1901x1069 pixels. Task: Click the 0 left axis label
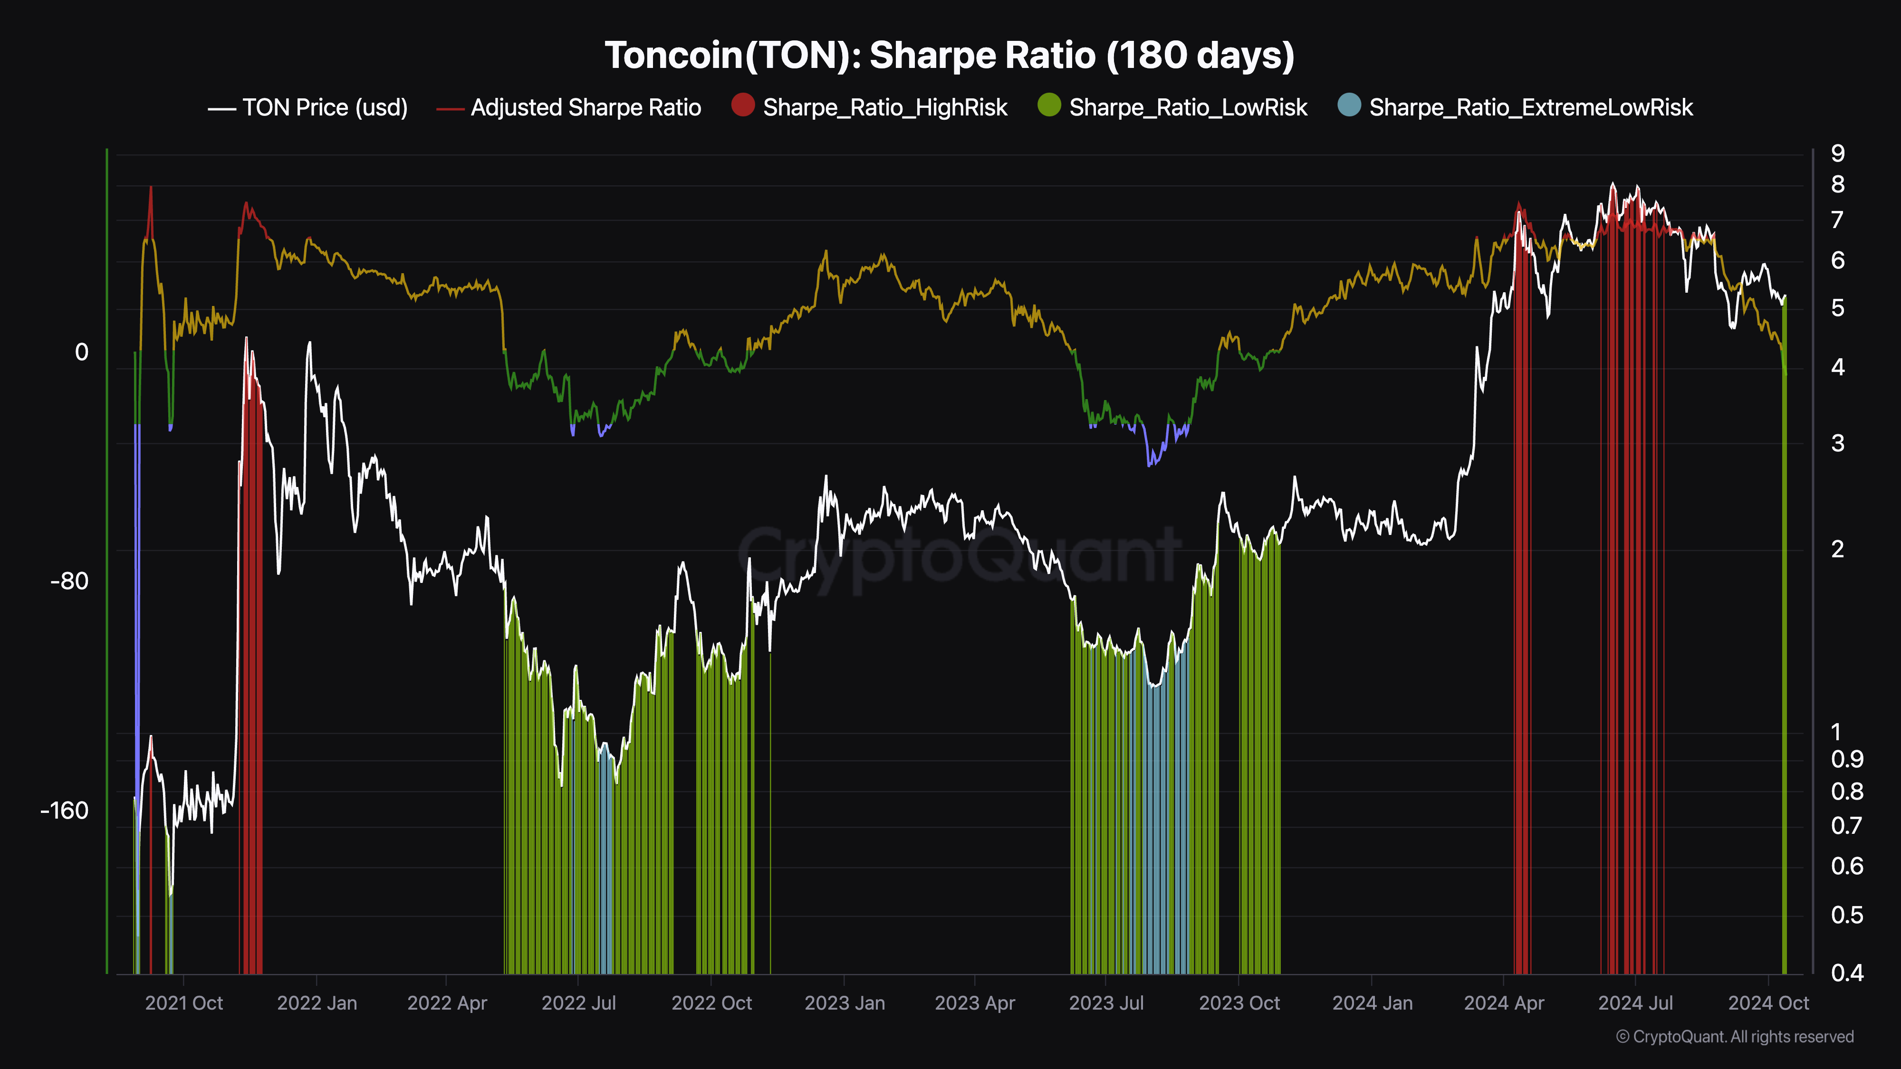pyautogui.click(x=81, y=353)
